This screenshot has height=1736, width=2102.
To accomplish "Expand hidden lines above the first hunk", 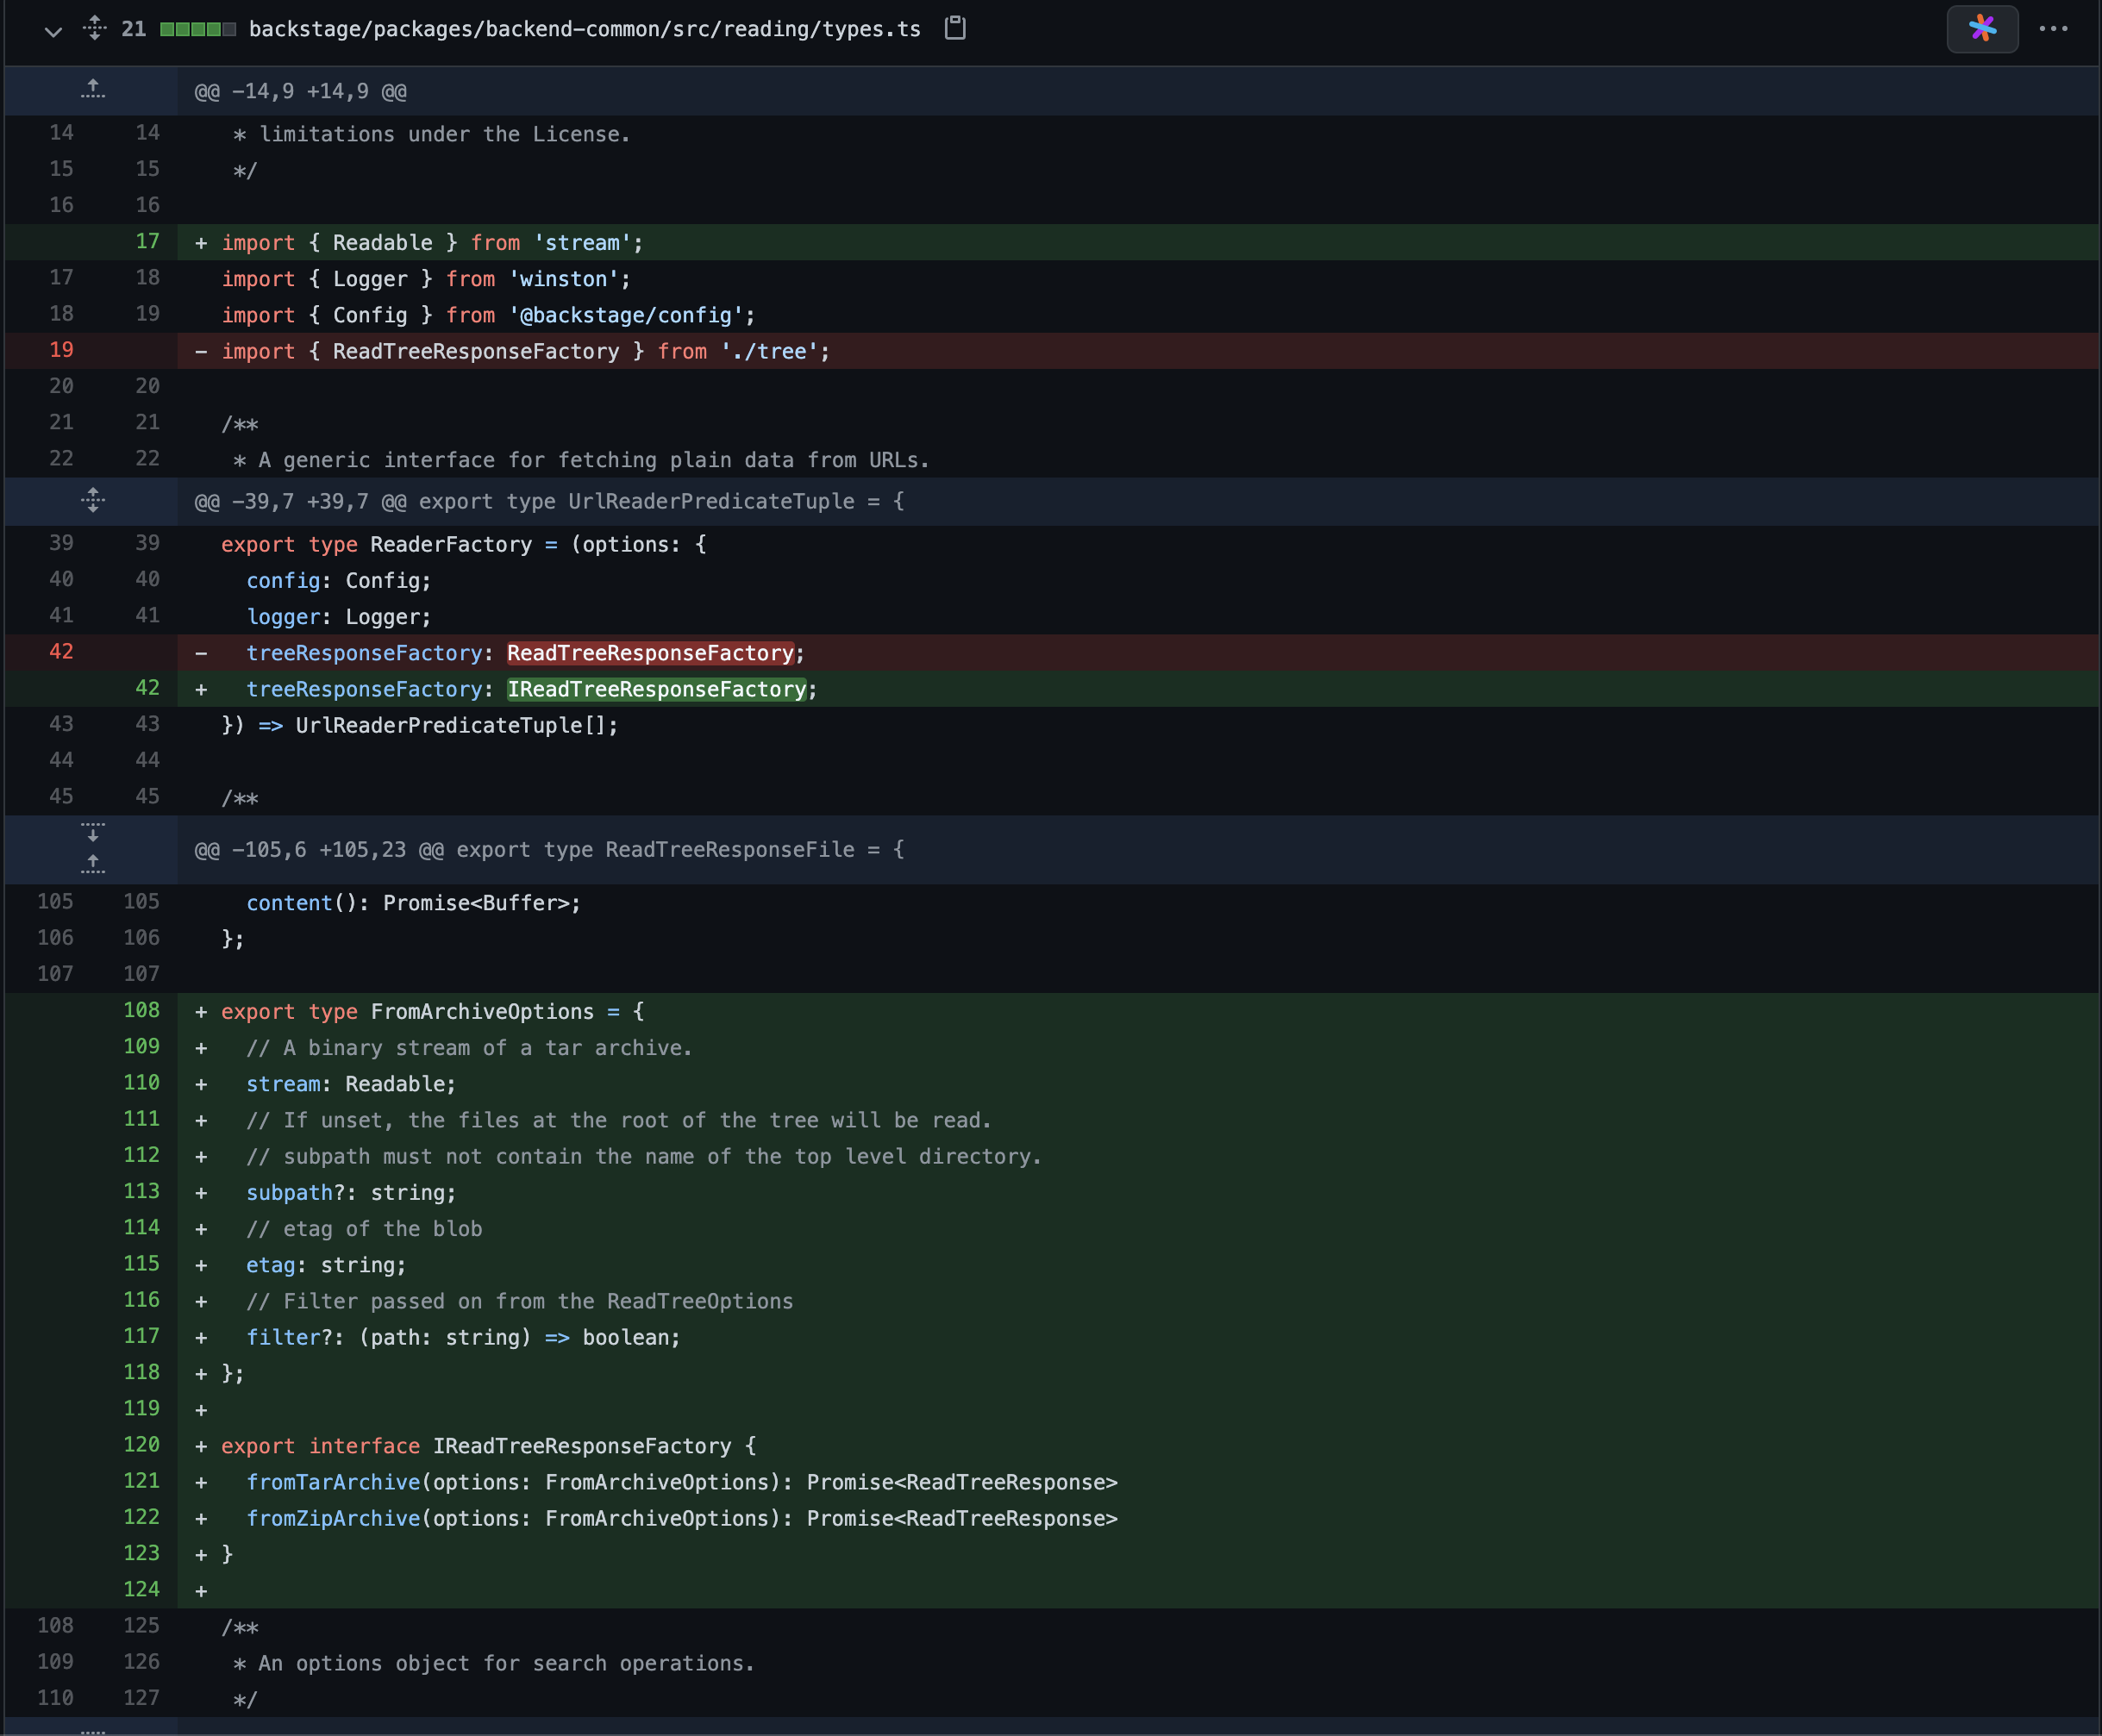I will 93,90.
